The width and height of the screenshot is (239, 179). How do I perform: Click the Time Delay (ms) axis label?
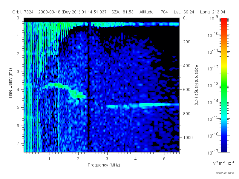coord(10,83)
